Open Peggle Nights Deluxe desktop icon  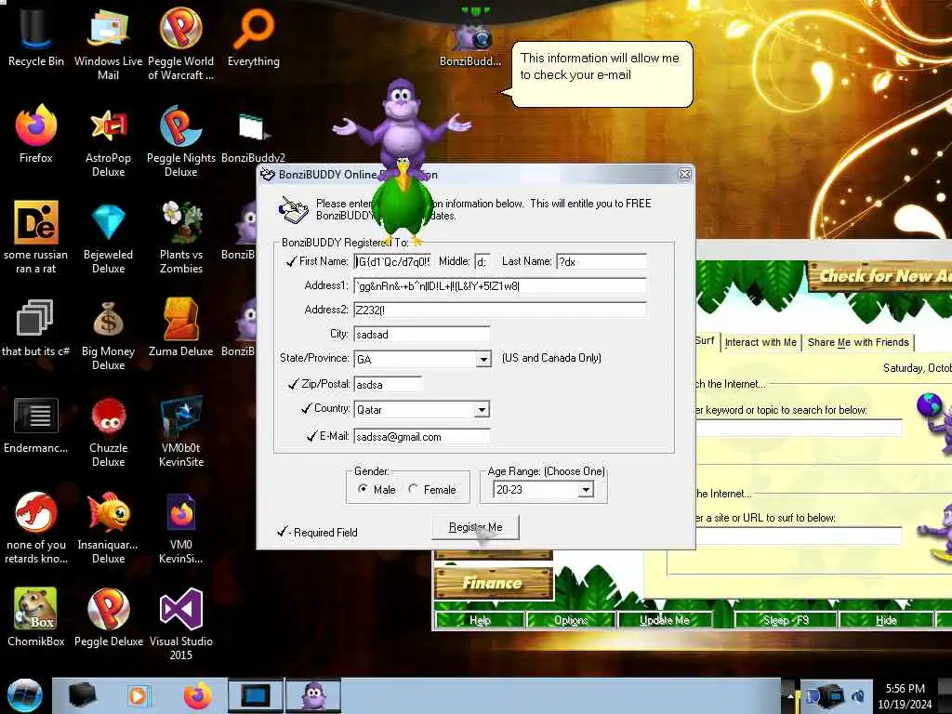click(x=181, y=141)
